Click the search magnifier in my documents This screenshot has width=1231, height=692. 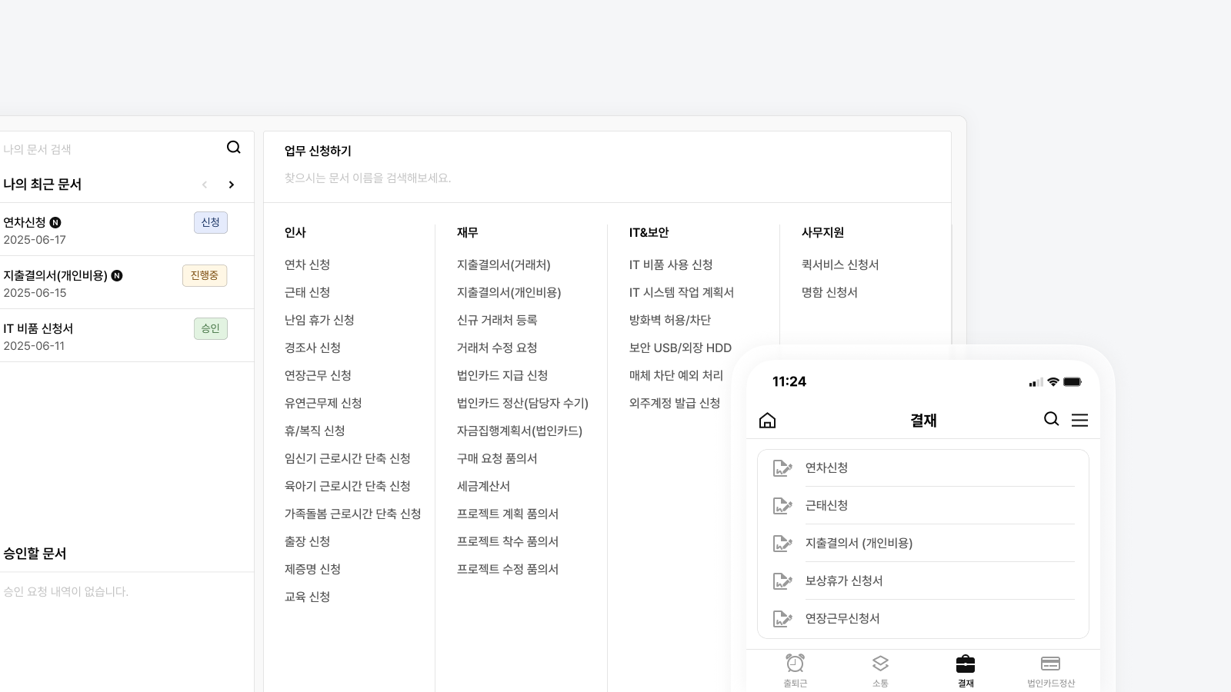(234, 148)
